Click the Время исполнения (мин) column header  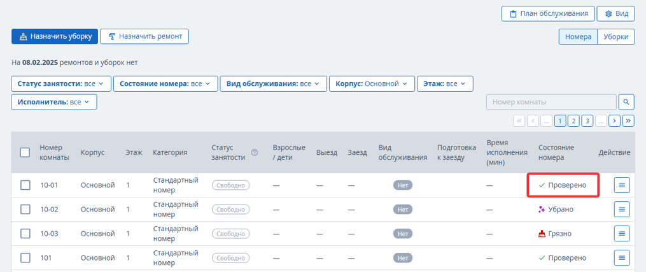pyautogui.click(x=507, y=152)
